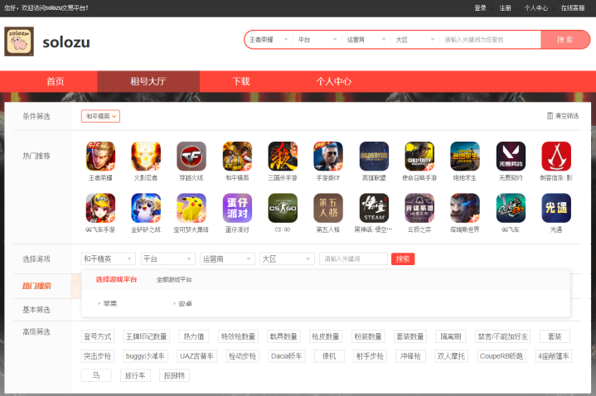Select the 火影忍者 game icon
Image resolution: width=596 pixels, height=396 pixels.
click(146, 157)
